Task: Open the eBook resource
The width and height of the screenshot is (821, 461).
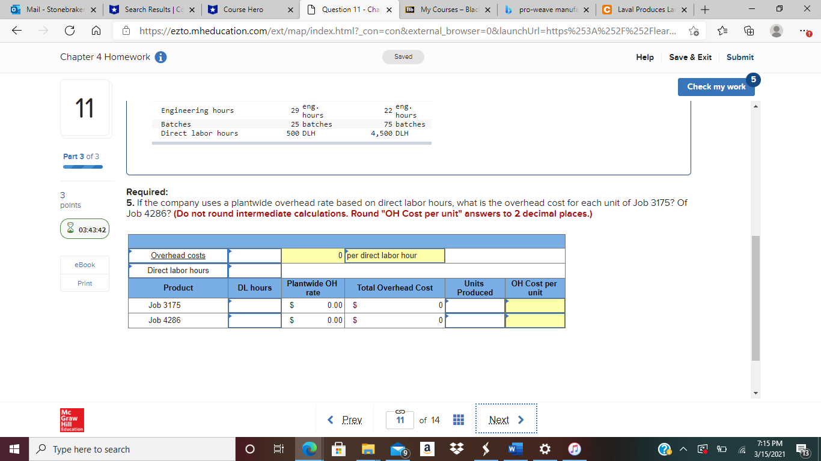Action: point(85,265)
